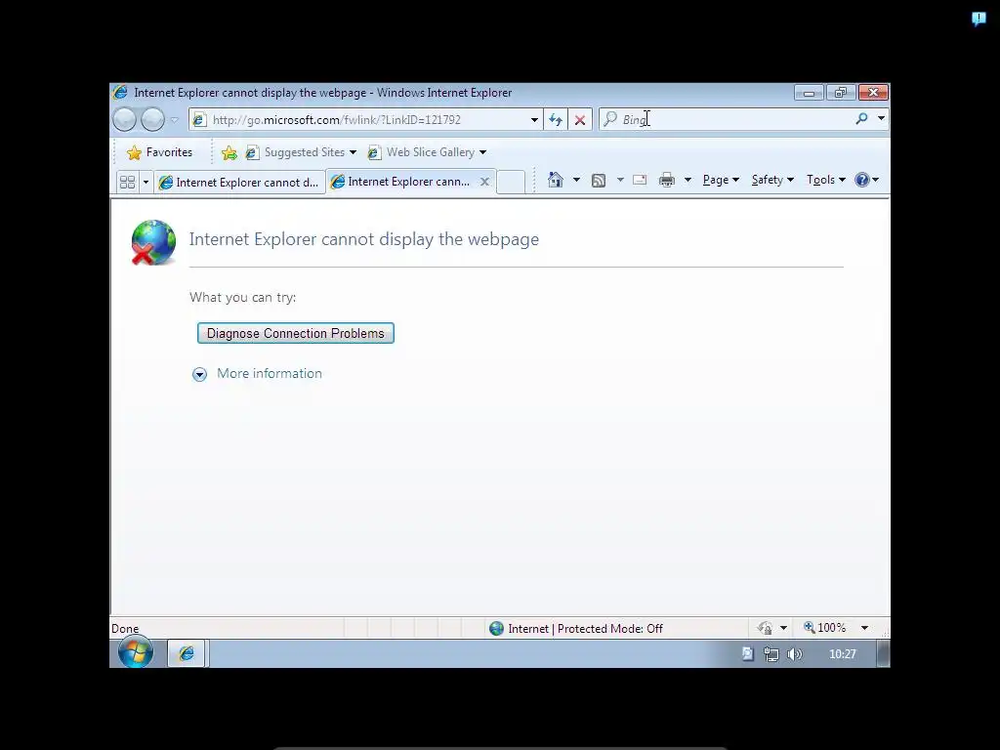Viewport: 1000px width, 750px height.
Task: Expand the address bar autocomplete dropdown
Action: 534,120
